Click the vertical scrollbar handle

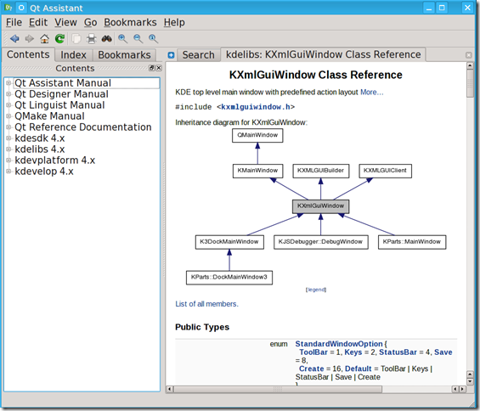pos(470,83)
